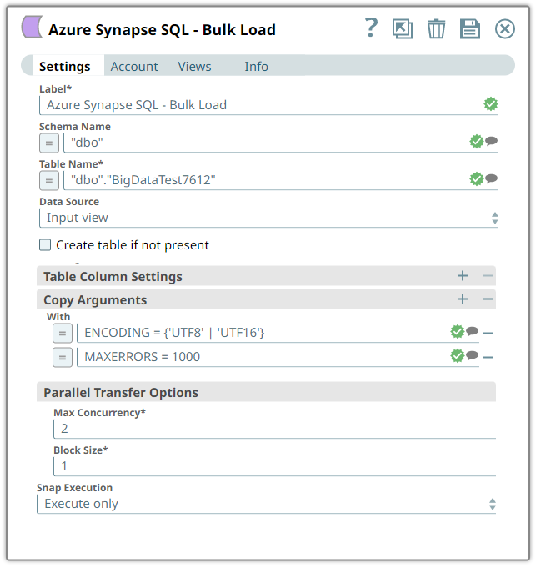The width and height of the screenshot is (536, 568).
Task: Open the Views tab
Action: 194,66
